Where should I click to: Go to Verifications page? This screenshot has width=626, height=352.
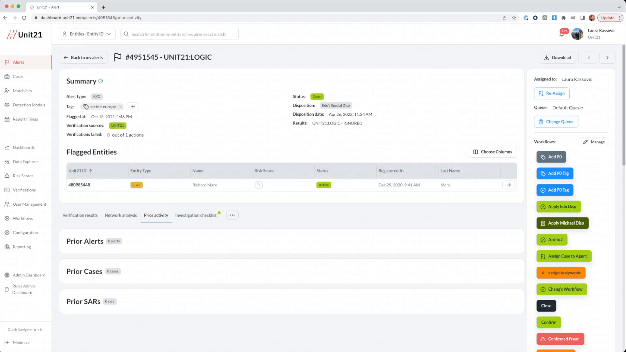24,190
